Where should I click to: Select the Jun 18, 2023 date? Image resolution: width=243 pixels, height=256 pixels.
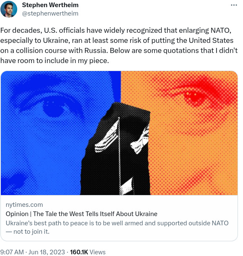click(47, 252)
